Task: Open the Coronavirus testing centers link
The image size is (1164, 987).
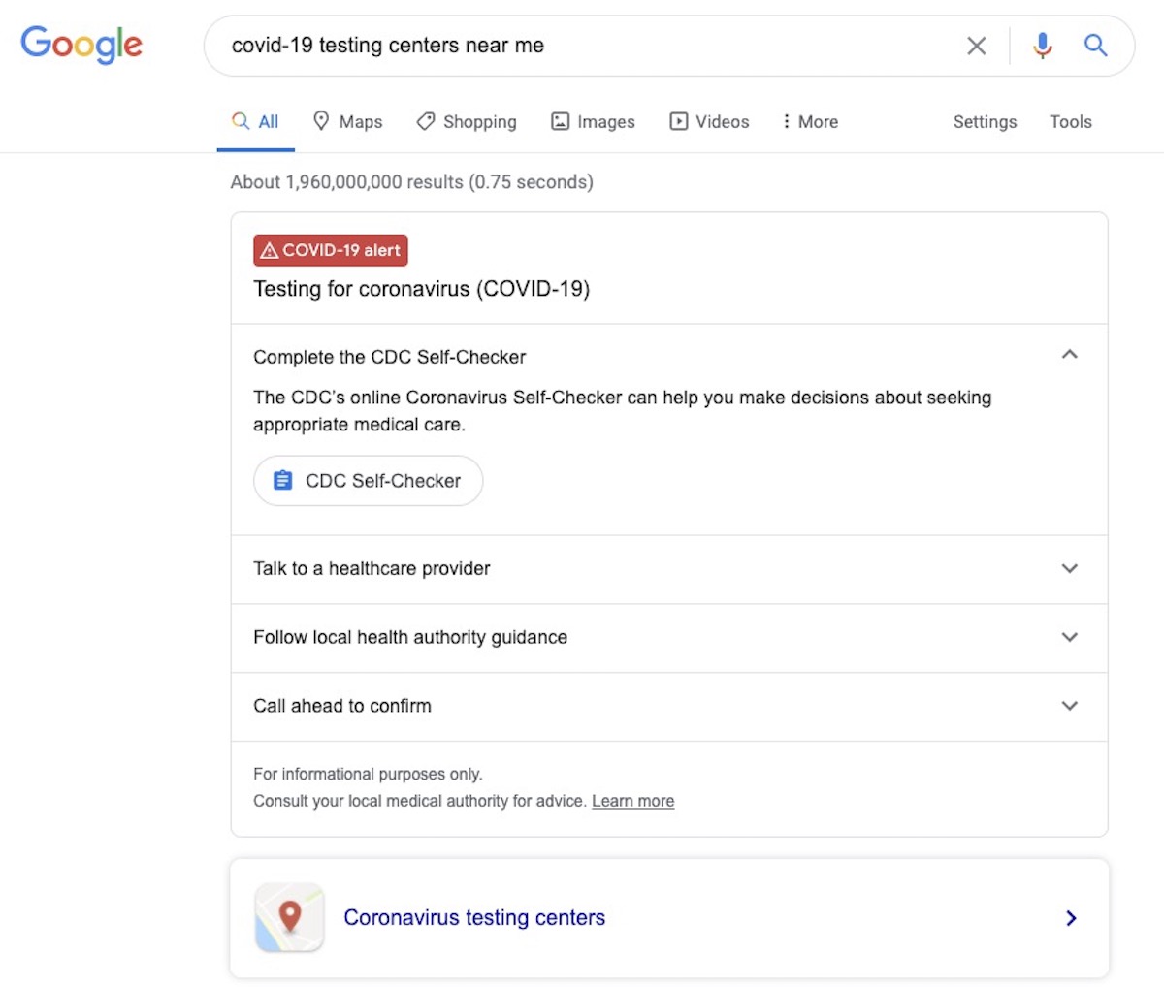Action: click(474, 918)
